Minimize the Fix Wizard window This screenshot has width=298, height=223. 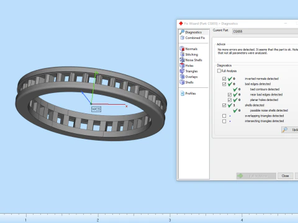coord(286,24)
